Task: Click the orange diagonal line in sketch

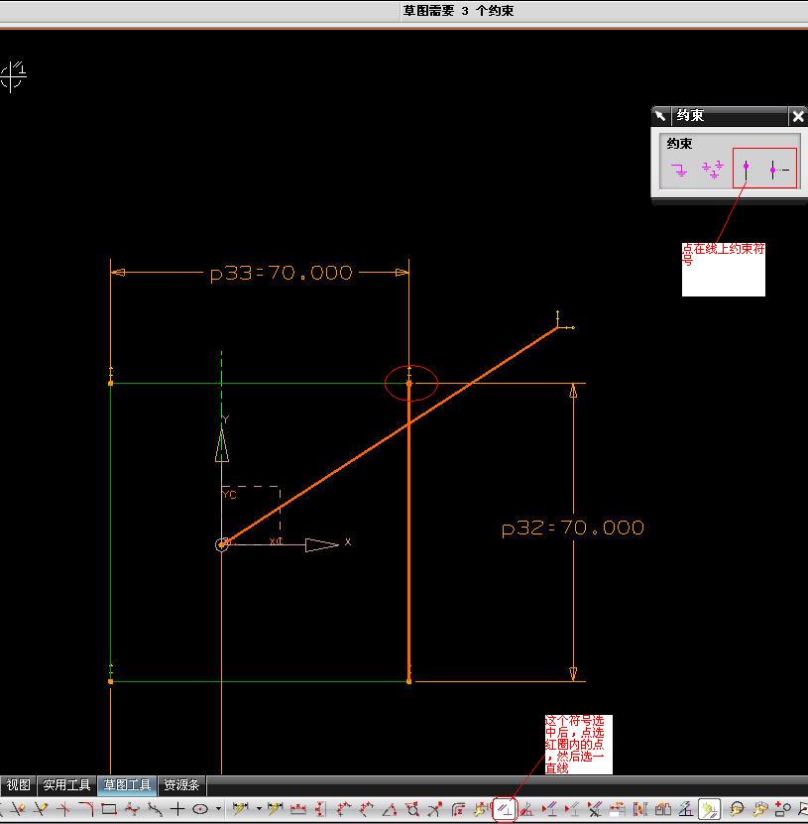Action: 390,436
